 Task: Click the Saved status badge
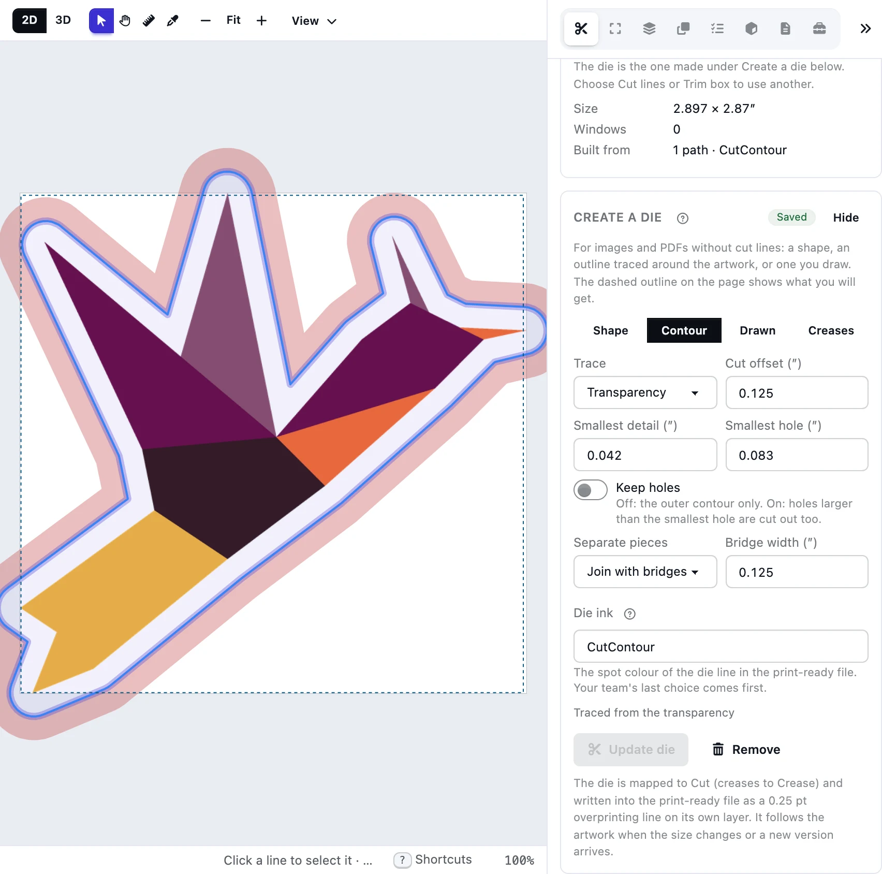coord(791,217)
